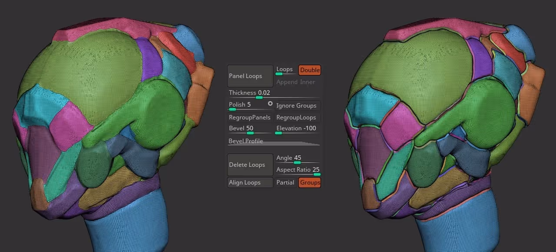556x252 pixels.
Task: Toggle the Partial option
Action: [286, 183]
